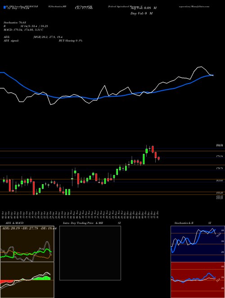Click the rotated 76.68 label in Stochastics panel
This screenshot has width=225, height=298.
point(218,235)
